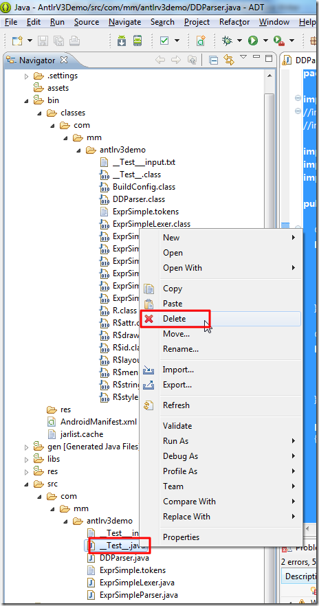
Task: Expand the .settings folder
Action: click(x=26, y=76)
